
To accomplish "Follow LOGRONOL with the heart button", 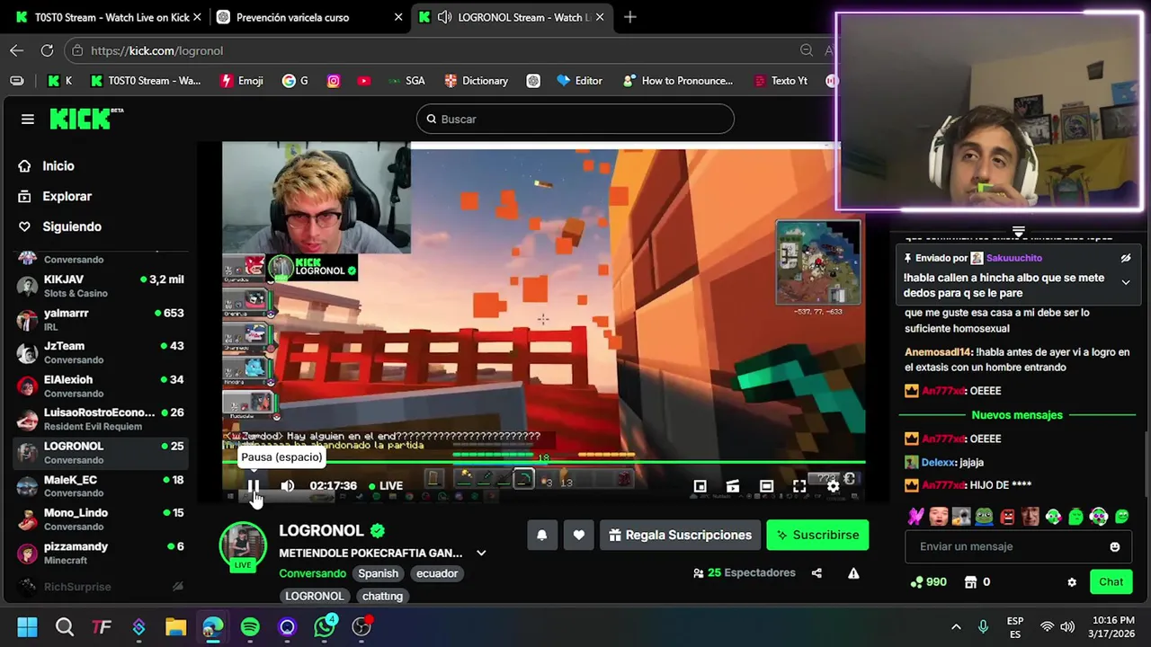I will tap(578, 535).
